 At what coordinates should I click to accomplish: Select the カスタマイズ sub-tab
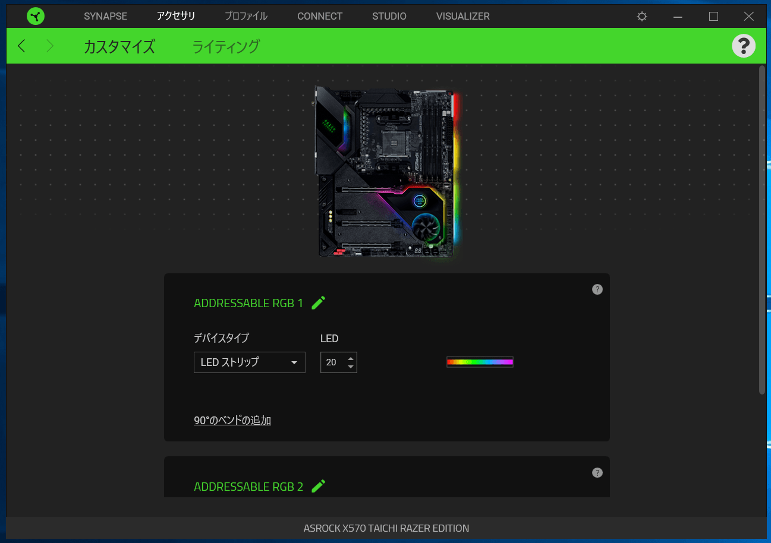point(119,46)
